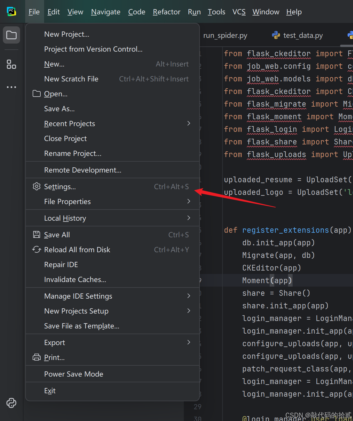This screenshot has width=353, height=421.
Task: Open the Structure tool window icon
Action: coord(11,64)
